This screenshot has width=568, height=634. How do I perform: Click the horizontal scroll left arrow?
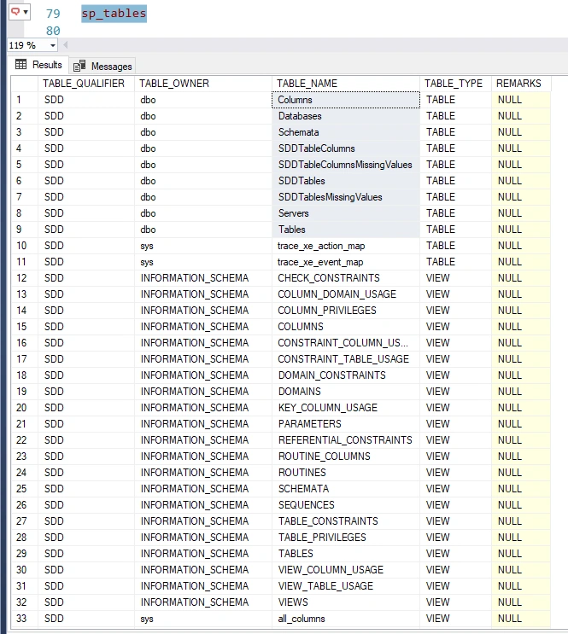(x=65, y=45)
